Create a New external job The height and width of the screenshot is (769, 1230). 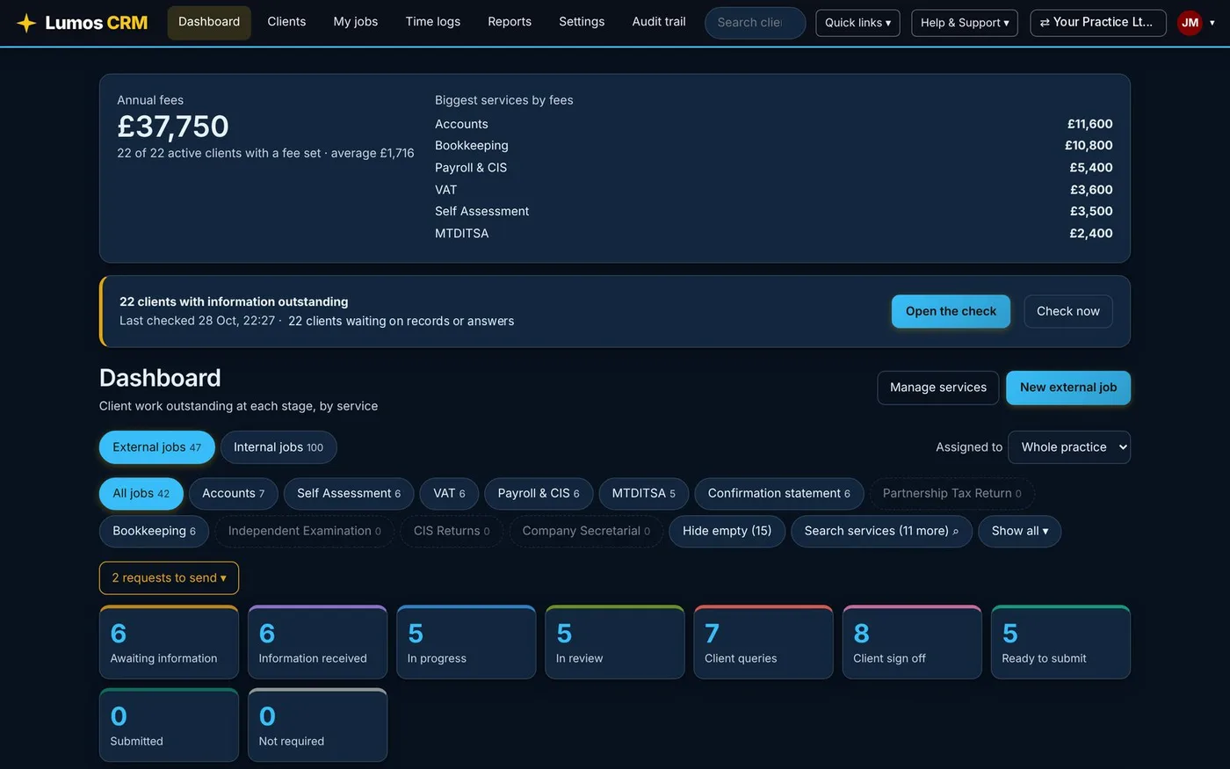[x=1067, y=388]
